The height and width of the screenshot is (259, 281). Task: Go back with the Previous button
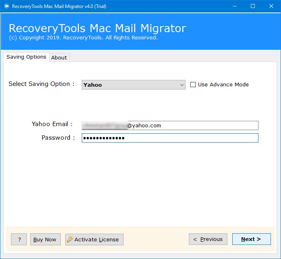[x=208, y=239]
